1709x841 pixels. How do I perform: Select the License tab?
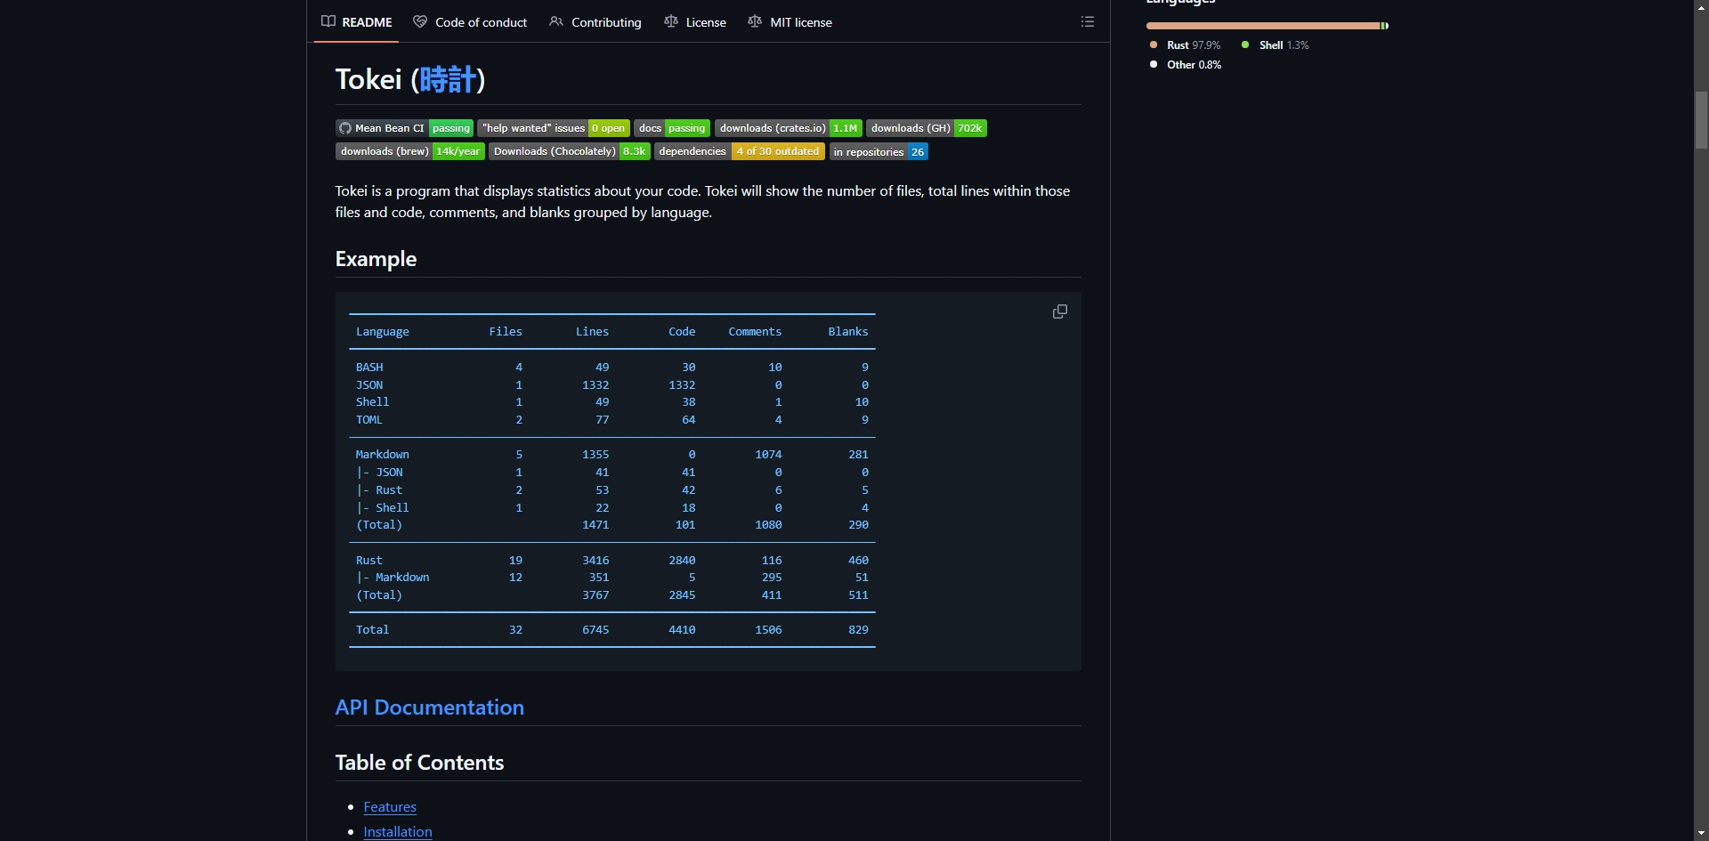pyautogui.click(x=695, y=21)
